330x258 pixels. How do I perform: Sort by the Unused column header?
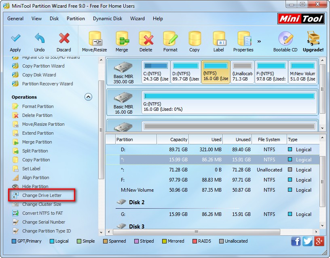click(237, 140)
